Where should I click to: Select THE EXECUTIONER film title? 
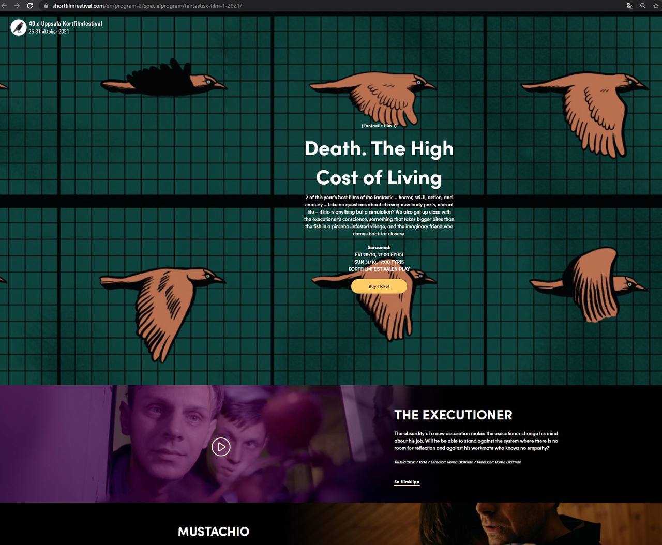453,415
